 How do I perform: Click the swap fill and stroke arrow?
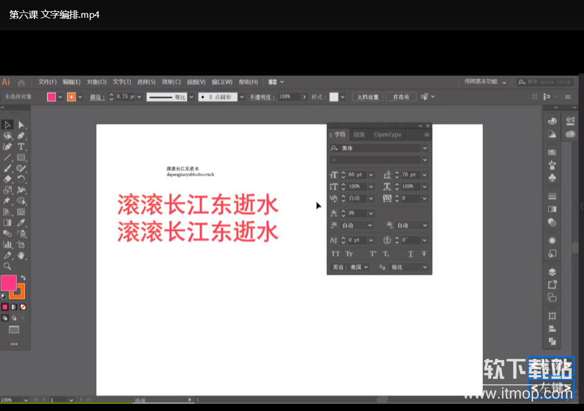tap(23, 278)
